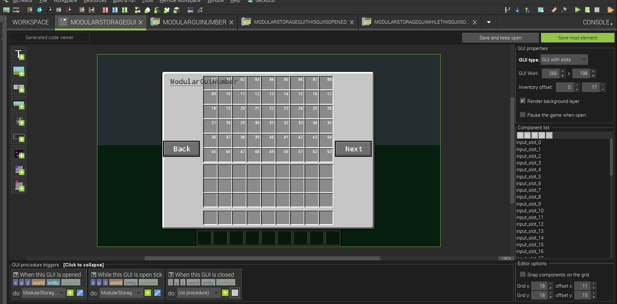Add a checkbox component to GUI
This screenshot has height=304, width=617.
pos(19,120)
